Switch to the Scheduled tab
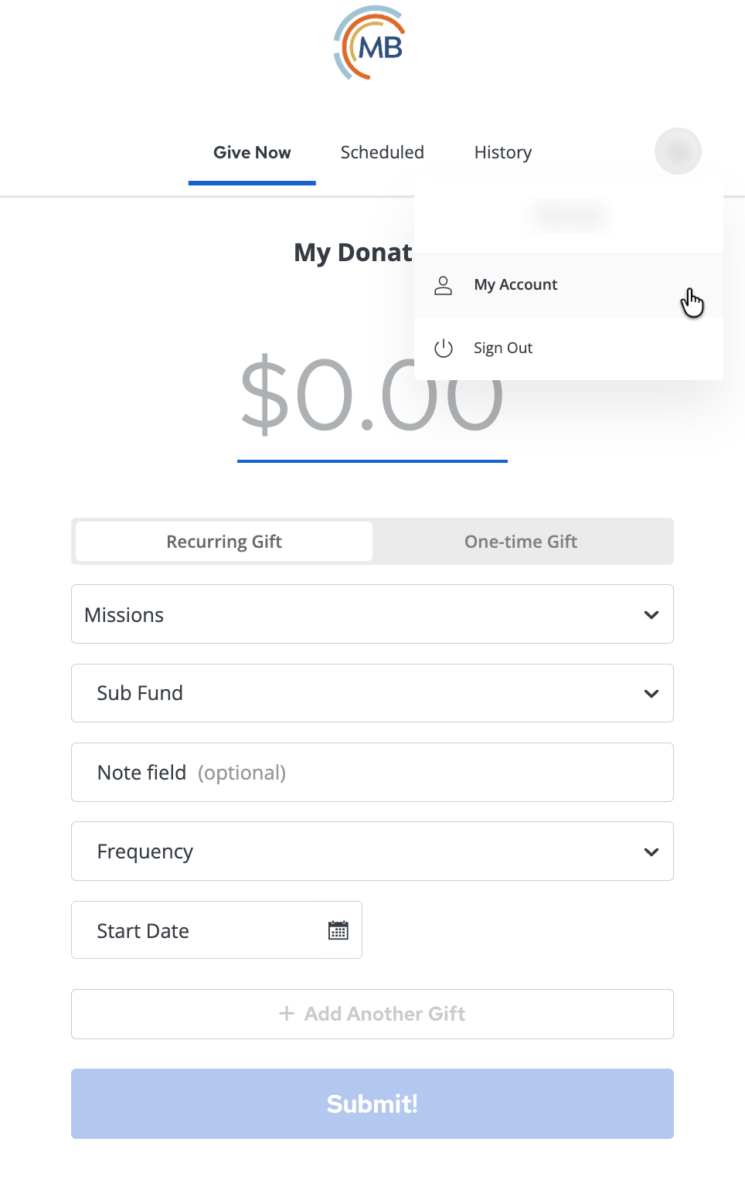Viewport: 745px width, 1193px height. point(382,153)
